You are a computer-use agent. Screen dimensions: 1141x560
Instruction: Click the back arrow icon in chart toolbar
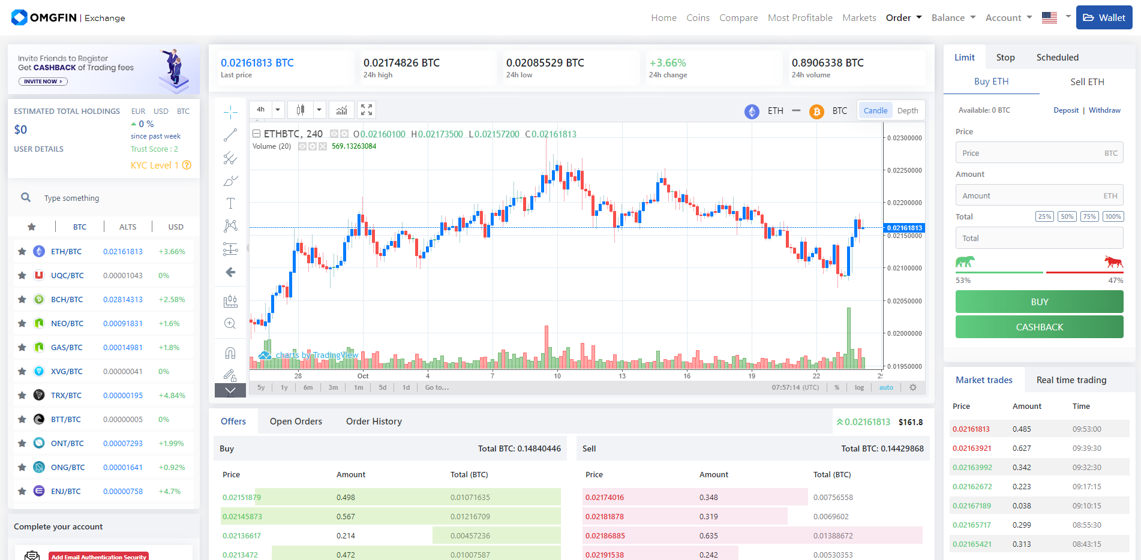coord(230,272)
